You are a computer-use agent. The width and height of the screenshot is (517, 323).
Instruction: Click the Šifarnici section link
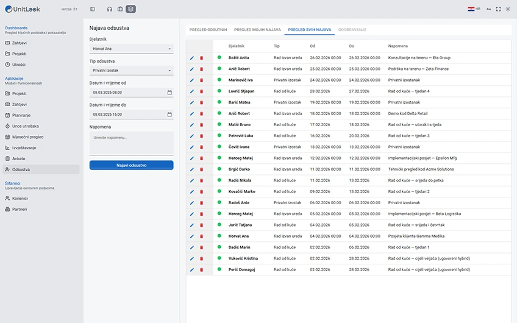(13, 183)
